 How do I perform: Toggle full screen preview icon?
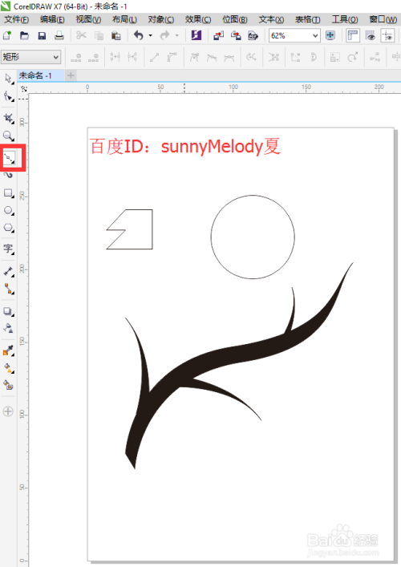[x=330, y=35]
